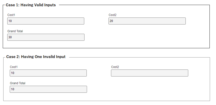Click the value 10 in Case 1 Cost1
Image resolution: width=216 pixels, height=105 pixels.
click(10, 21)
